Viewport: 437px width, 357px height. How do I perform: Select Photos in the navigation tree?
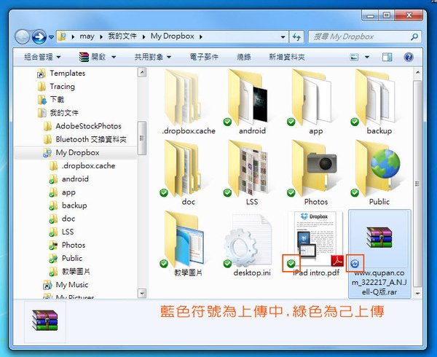[x=67, y=246]
